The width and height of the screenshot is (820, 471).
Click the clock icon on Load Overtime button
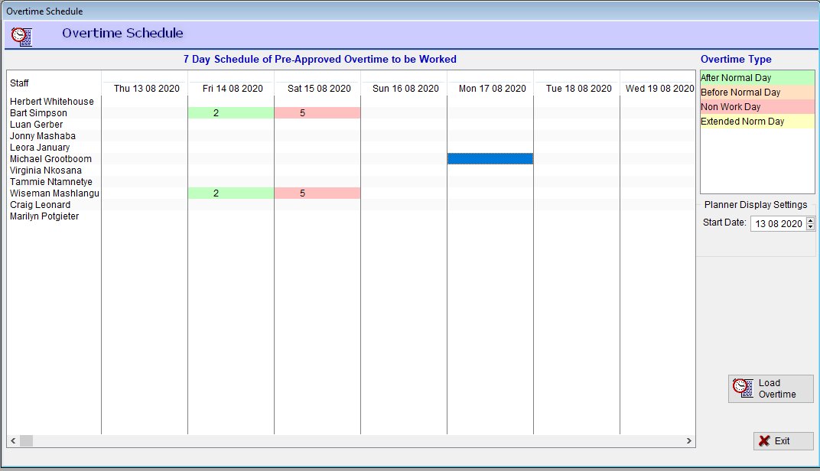click(x=742, y=388)
